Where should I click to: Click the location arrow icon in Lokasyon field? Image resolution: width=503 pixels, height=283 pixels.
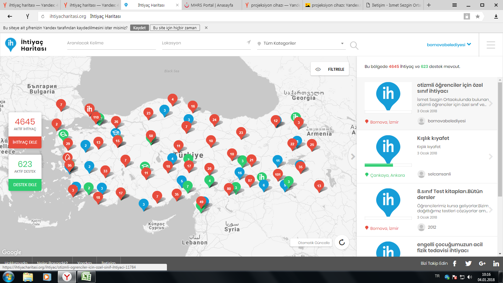click(249, 42)
